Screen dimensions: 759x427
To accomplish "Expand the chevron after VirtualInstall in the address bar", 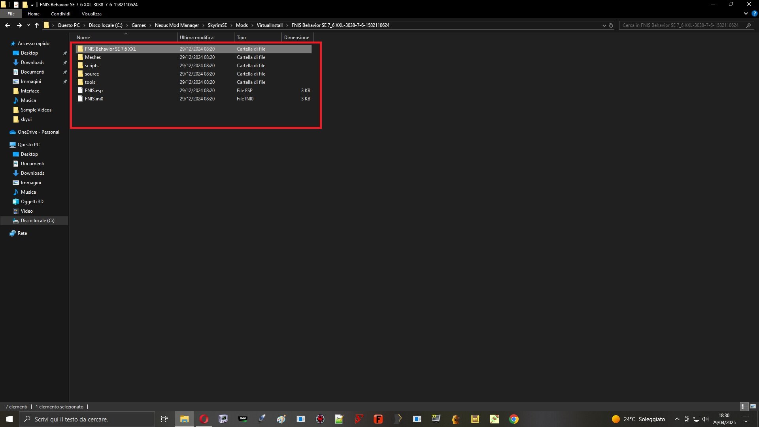I will (x=287, y=25).
